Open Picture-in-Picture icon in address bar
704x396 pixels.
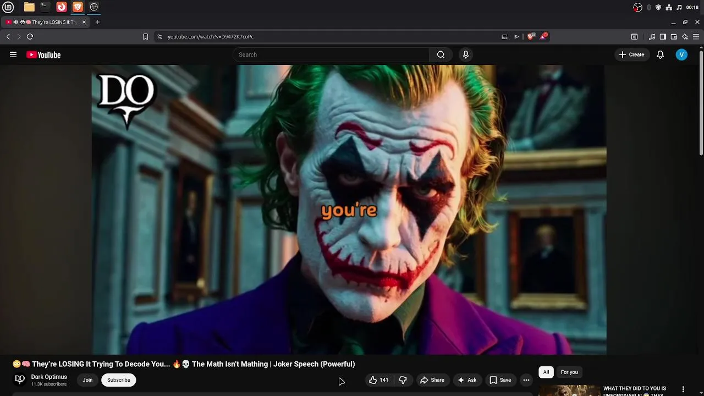(504, 37)
